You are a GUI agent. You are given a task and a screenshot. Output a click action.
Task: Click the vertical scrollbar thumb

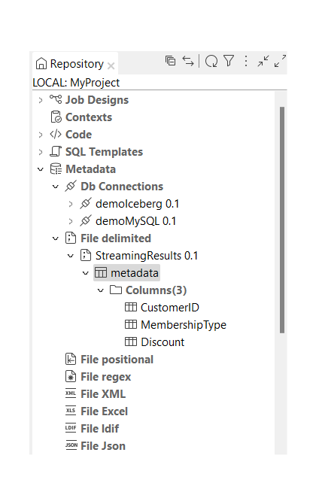click(x=282, y=220)
